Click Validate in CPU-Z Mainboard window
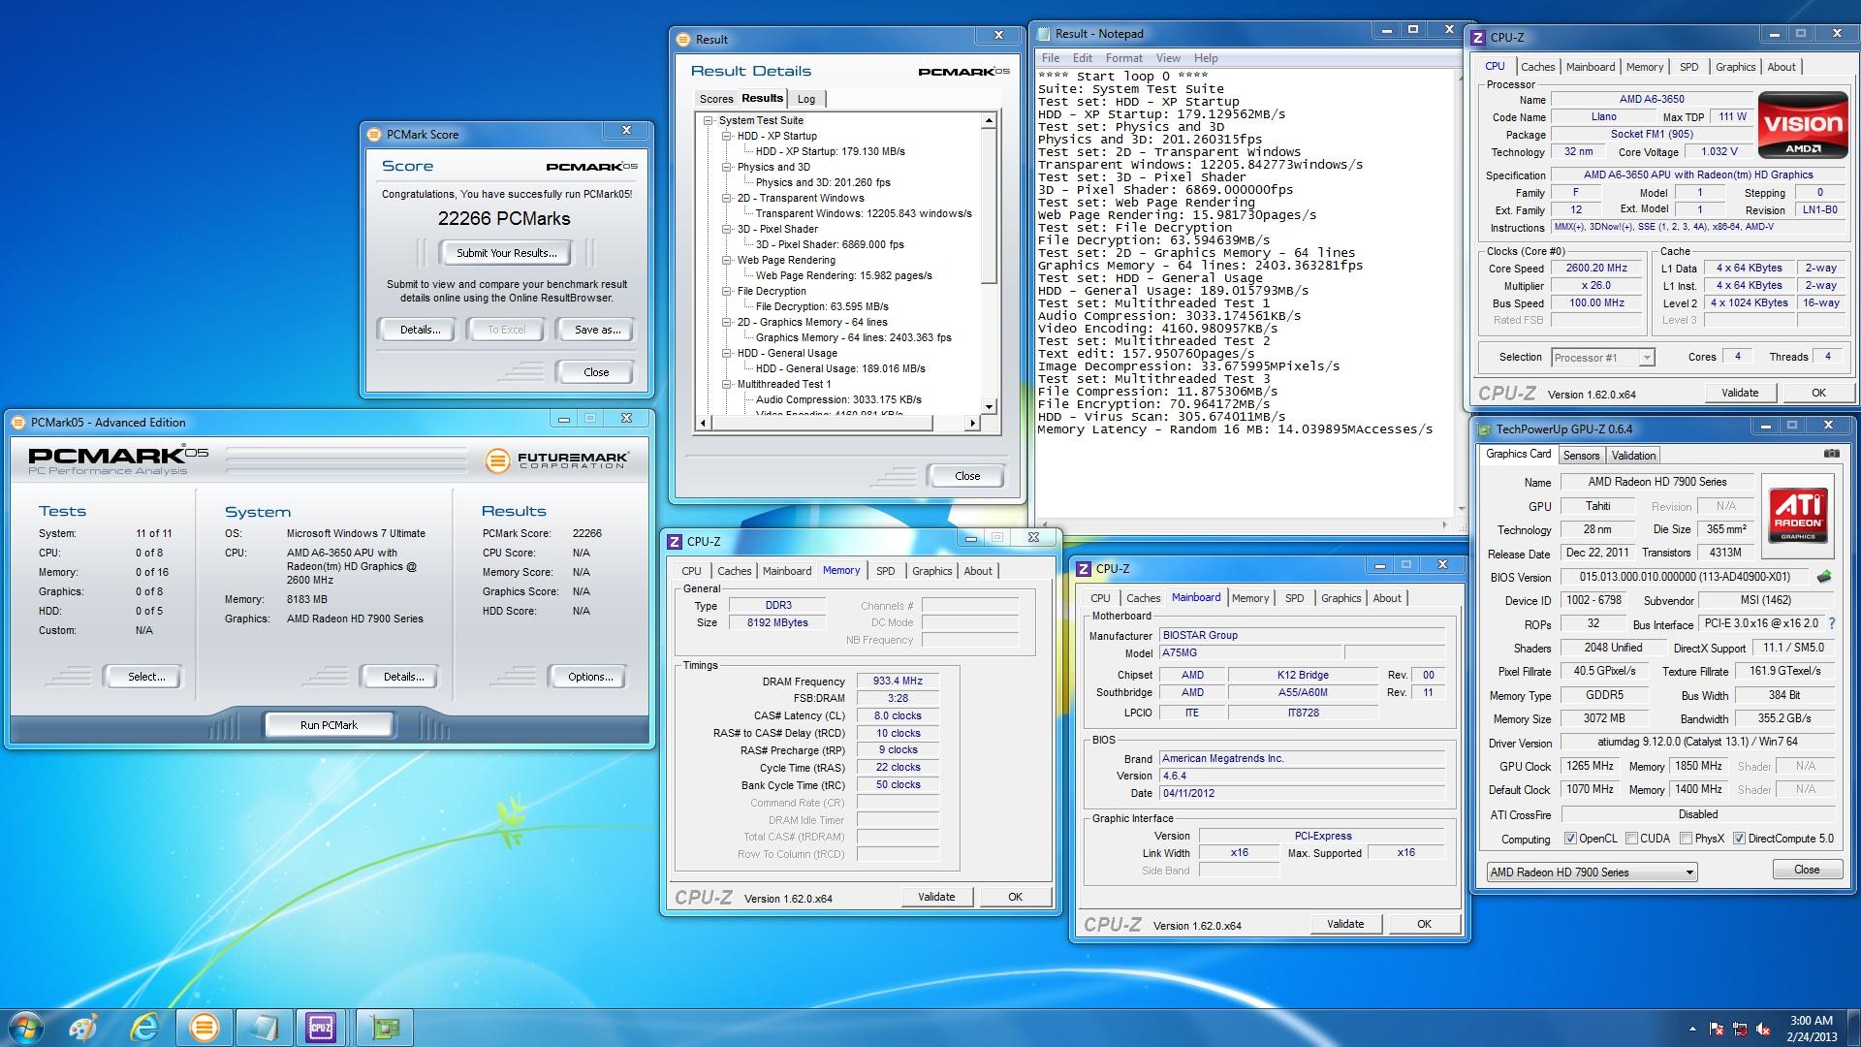This screenshot has height=1047, width=1861. click(1344, 924)
